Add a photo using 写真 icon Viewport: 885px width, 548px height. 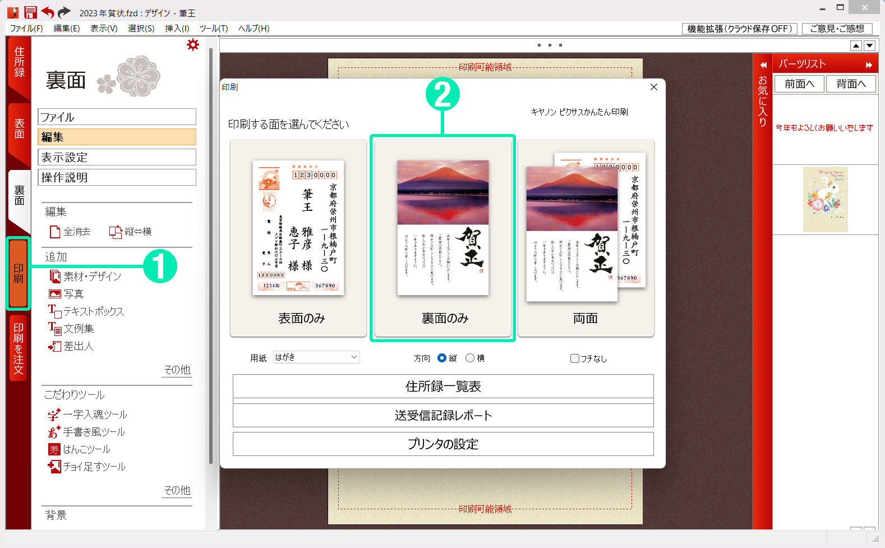(x=55, y=294)
